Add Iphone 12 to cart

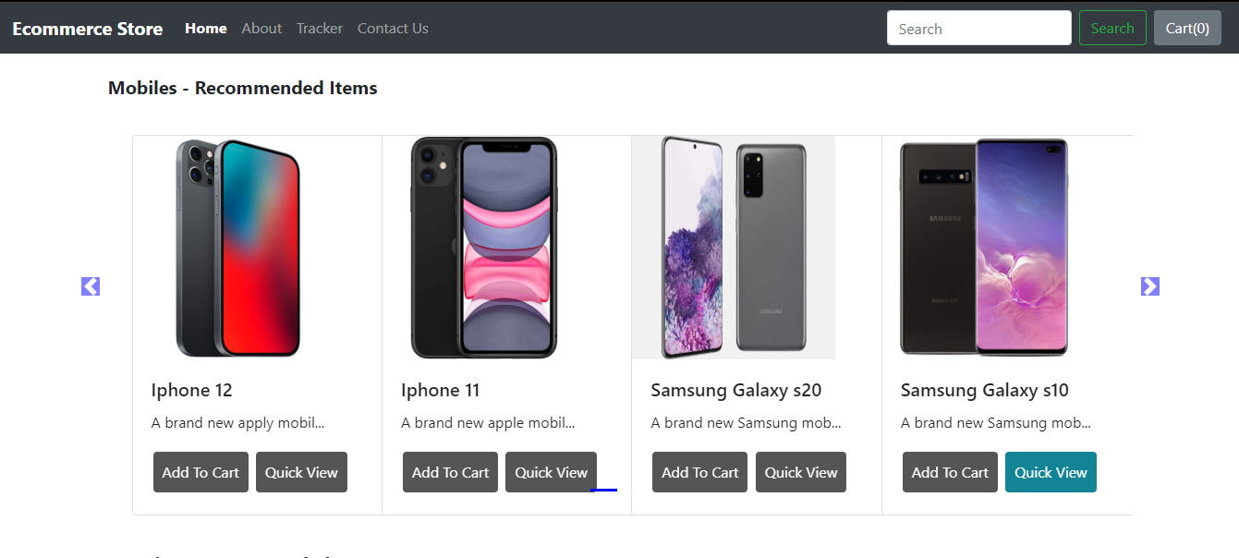(200, 472)
